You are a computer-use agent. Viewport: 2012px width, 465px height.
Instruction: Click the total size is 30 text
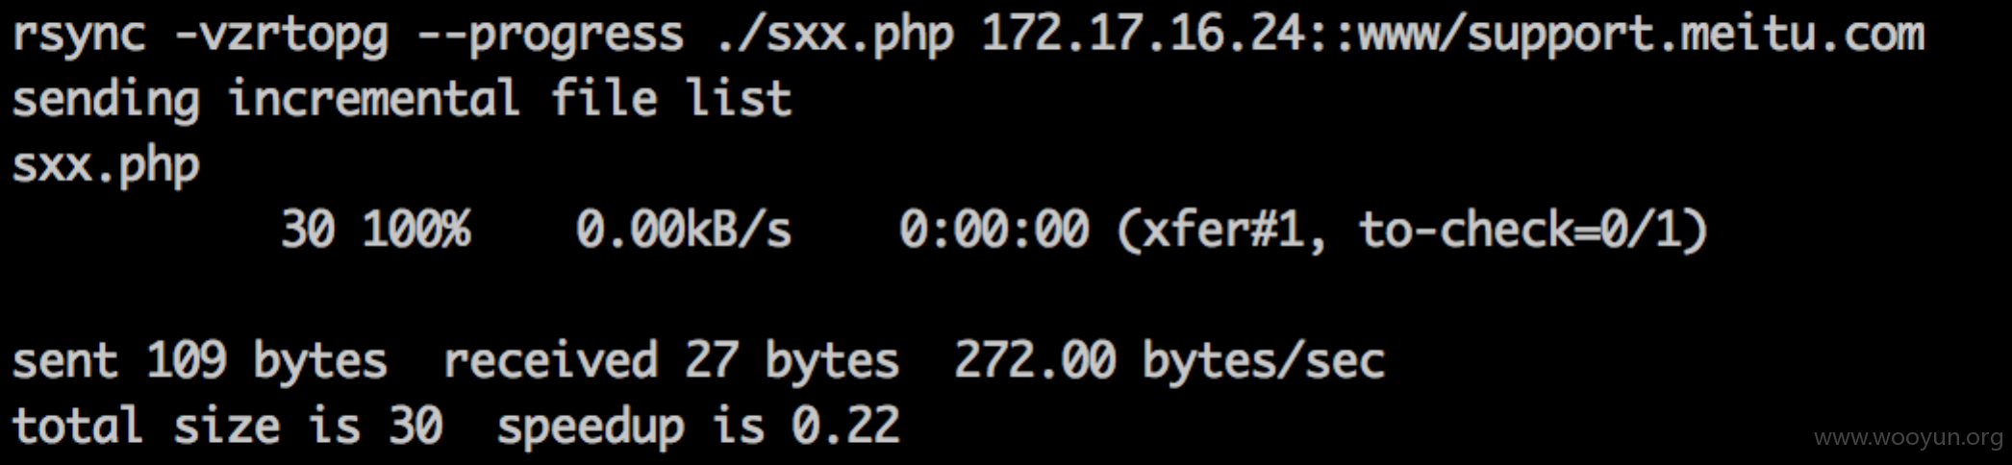(227, 427)
